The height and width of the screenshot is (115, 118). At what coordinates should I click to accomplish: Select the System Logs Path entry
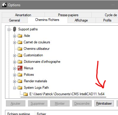click(x=36, y=88)
